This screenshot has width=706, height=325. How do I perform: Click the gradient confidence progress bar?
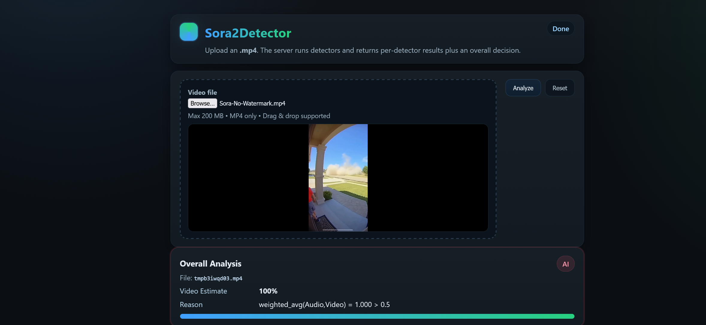pyautogui.click(x=377, y=316)
